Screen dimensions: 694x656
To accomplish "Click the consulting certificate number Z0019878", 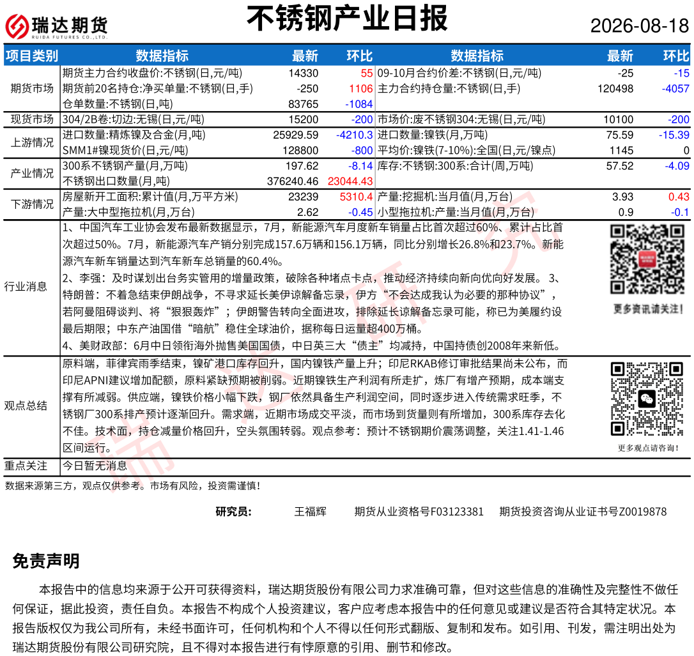I will 643,512.
